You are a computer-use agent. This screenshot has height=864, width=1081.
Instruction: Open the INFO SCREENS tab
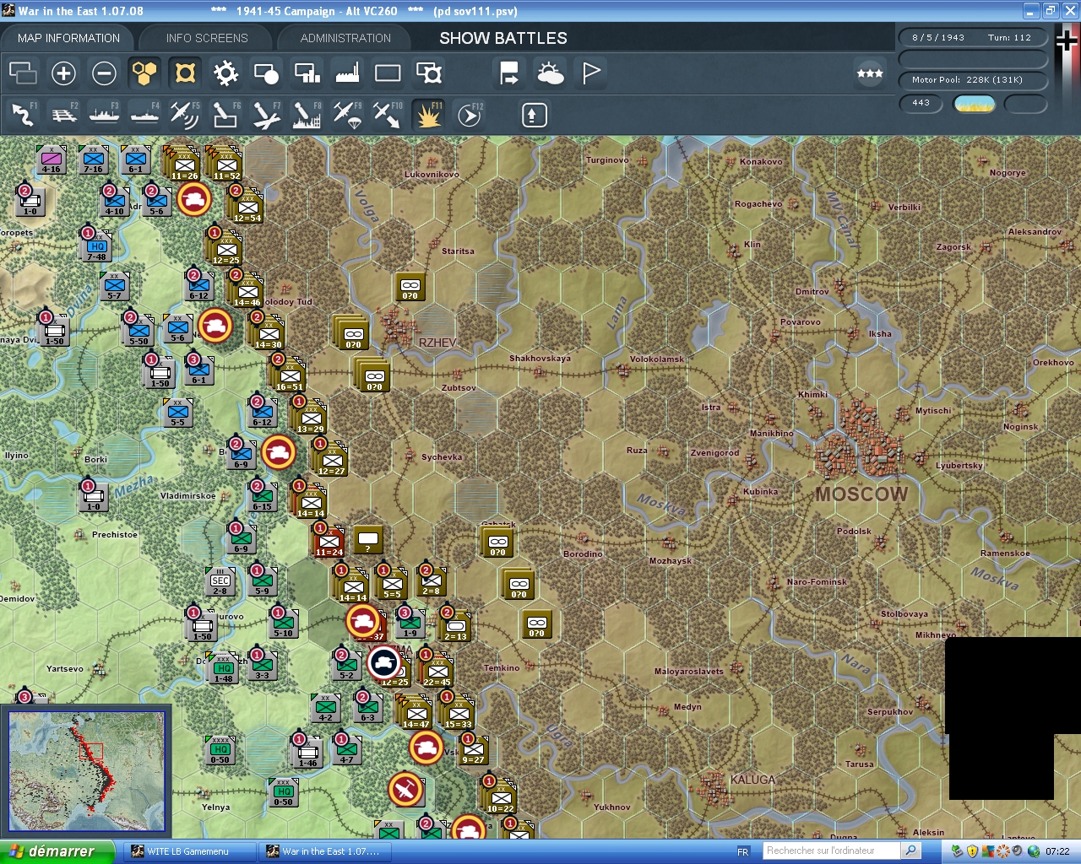point(207,38)
